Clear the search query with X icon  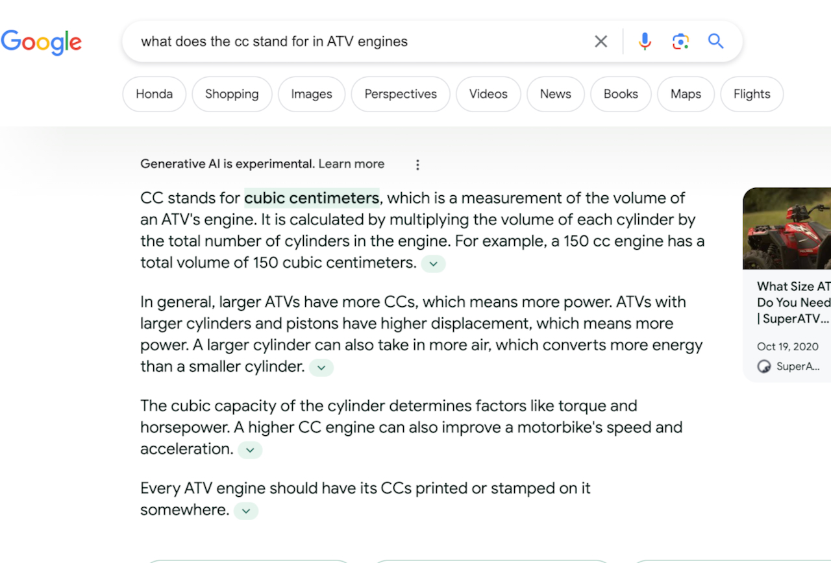click(x=601, y=42)
